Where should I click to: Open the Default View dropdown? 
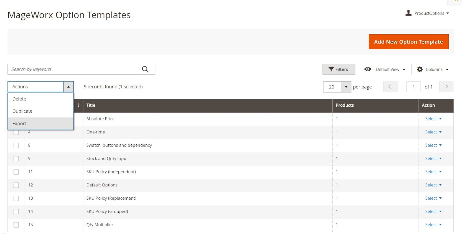pyautogui.click(x=390, y=69)
